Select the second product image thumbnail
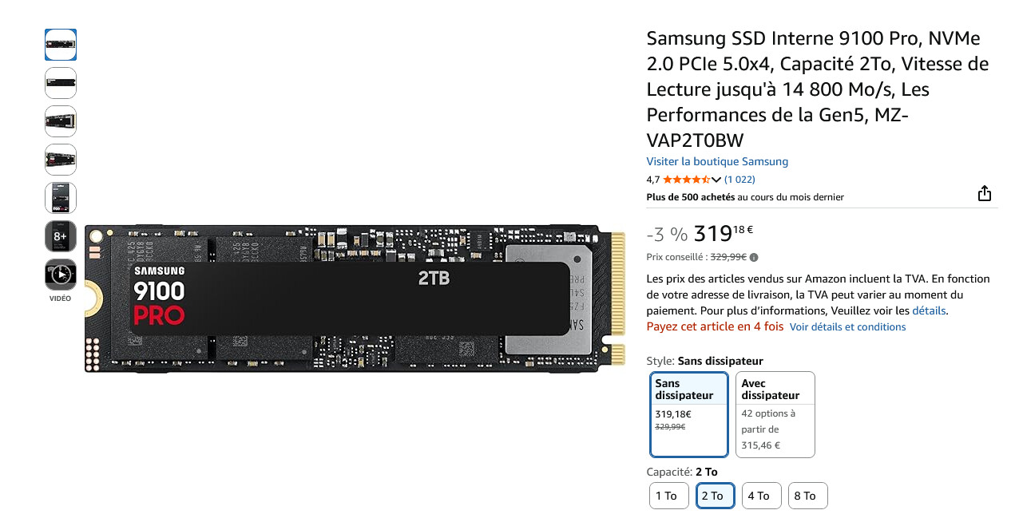Image resolution: width=1015 pixels, height=514 pixels. coord(61,83)
